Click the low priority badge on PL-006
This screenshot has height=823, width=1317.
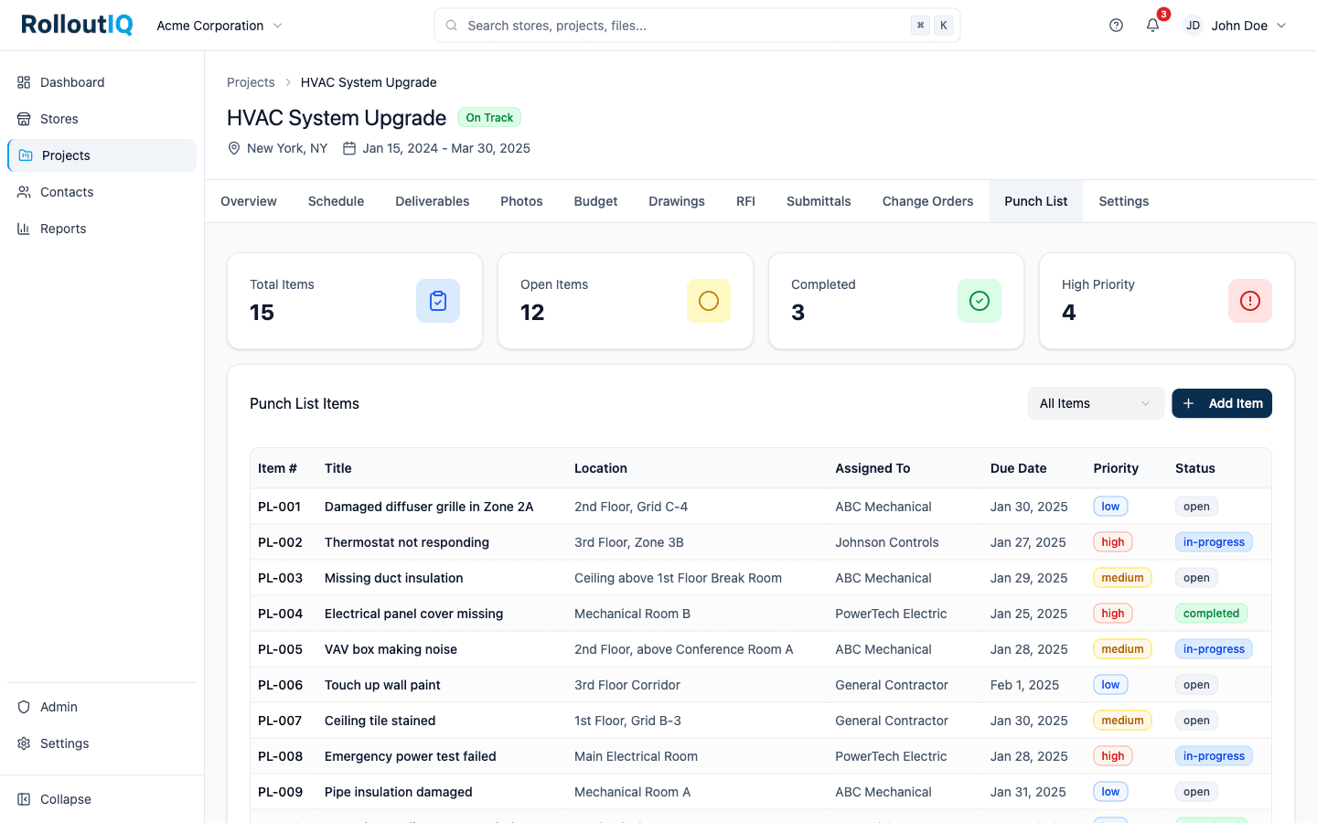(1110, 685)
